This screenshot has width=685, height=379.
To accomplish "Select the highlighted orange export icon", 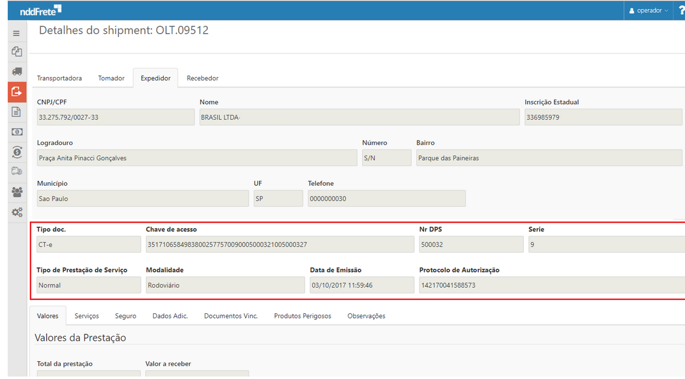I will point(17,92).
